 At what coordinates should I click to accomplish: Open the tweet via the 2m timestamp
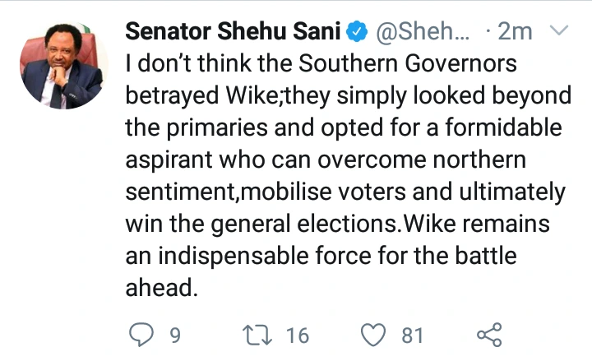click(515, 33)
